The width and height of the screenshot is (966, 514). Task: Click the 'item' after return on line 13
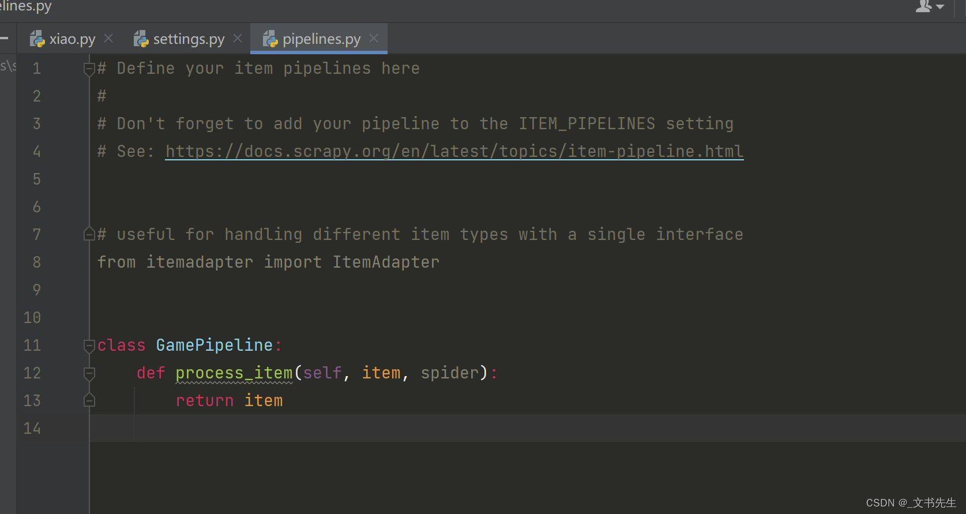click(264, 400)
